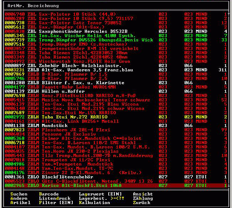This screenshot has height=208, width=232.
Task: Select row Hüllen u.Koffer
Action: (x=116, y=91)
